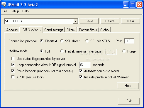This screenshot has width=144, height=108.
Task: Click the Help button in POP3 panel
Action: tap(128, 86)
